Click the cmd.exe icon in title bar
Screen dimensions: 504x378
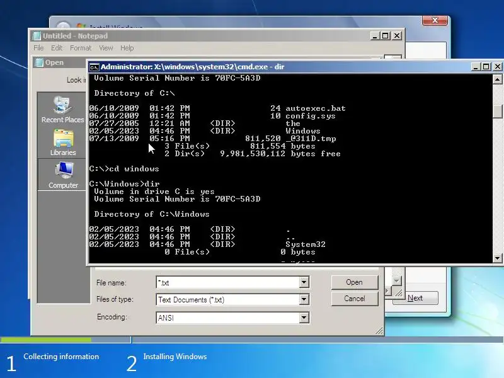94,67
